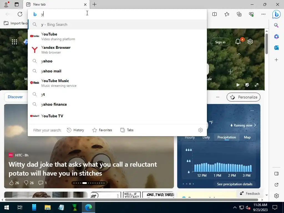Open the profile icon in title bar
Viewport: 284px width, 213px height.
click(7, 4)
